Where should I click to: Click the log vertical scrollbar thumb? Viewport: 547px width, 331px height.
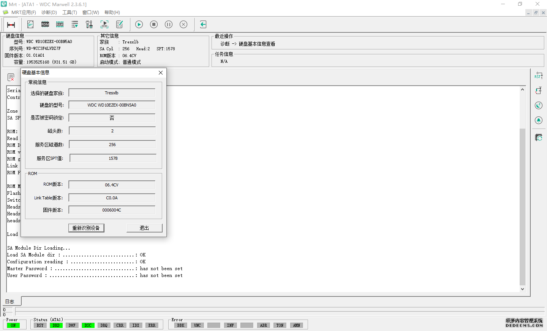click(x=523, y=207)
